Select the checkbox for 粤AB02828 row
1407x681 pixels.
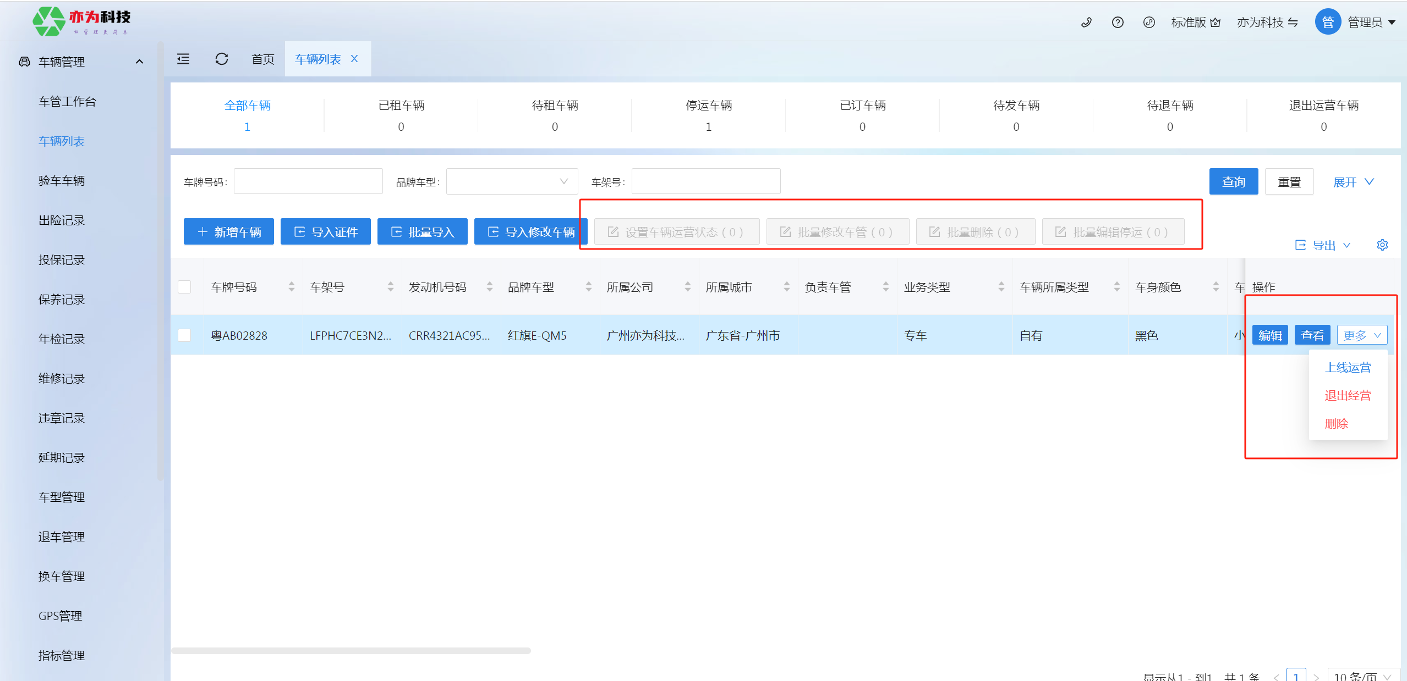coord(184,335)
